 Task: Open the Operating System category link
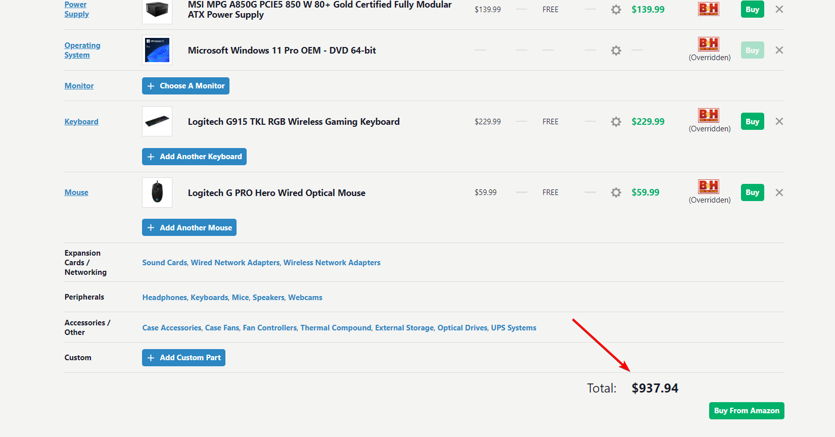82,50
